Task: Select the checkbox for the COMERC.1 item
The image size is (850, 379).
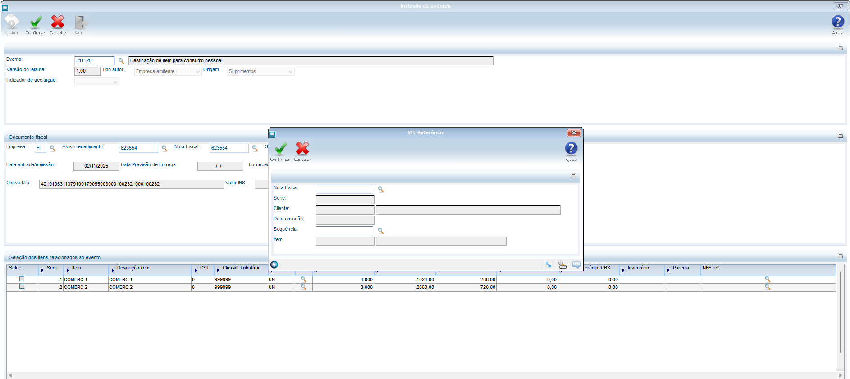Action: [22, 279]
